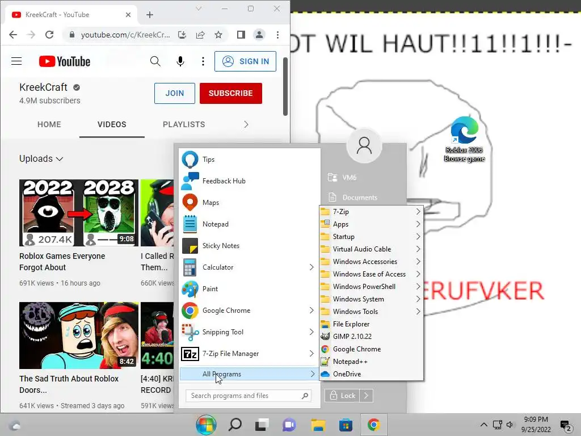This screenshot has height=436, width=581.
Task: Click the YouTube logo
Action: click(65, 61)
